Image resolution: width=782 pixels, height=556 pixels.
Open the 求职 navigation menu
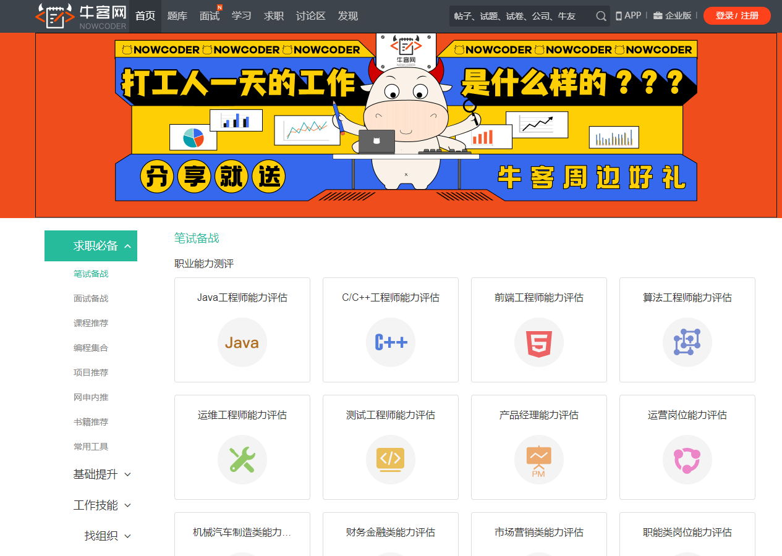(274, 16)
